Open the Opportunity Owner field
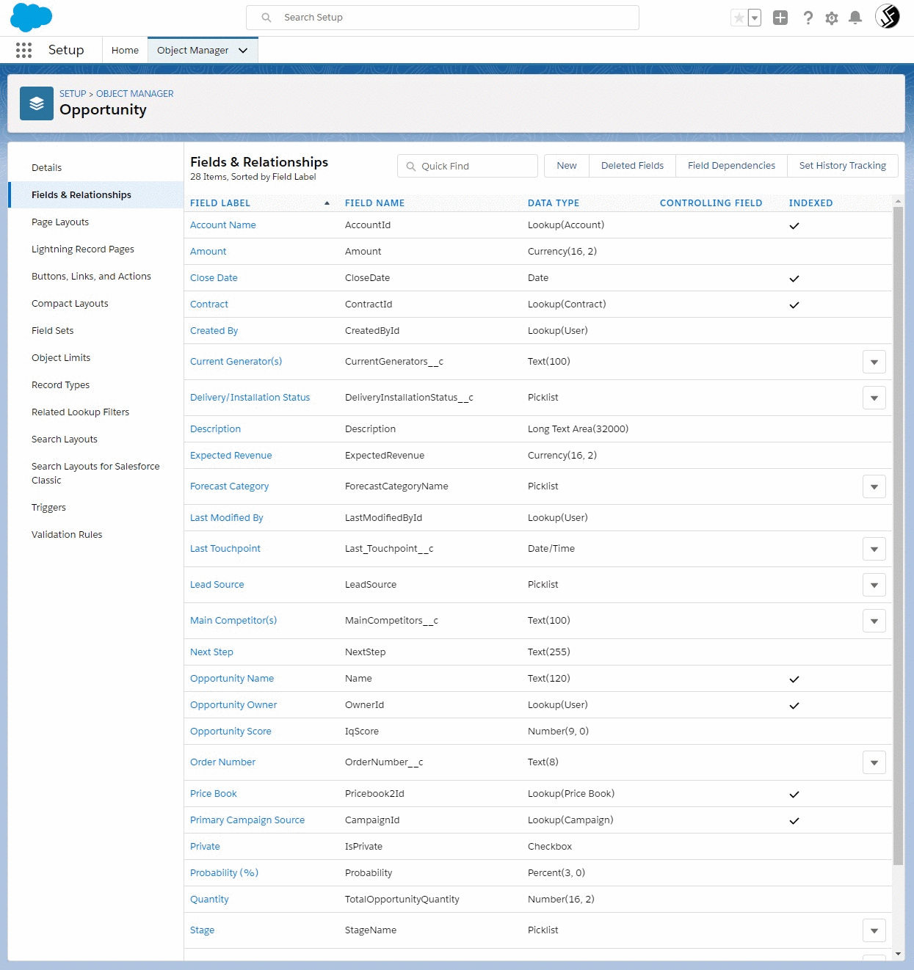This screenshot has width=914, height=970. pos(233,705)
